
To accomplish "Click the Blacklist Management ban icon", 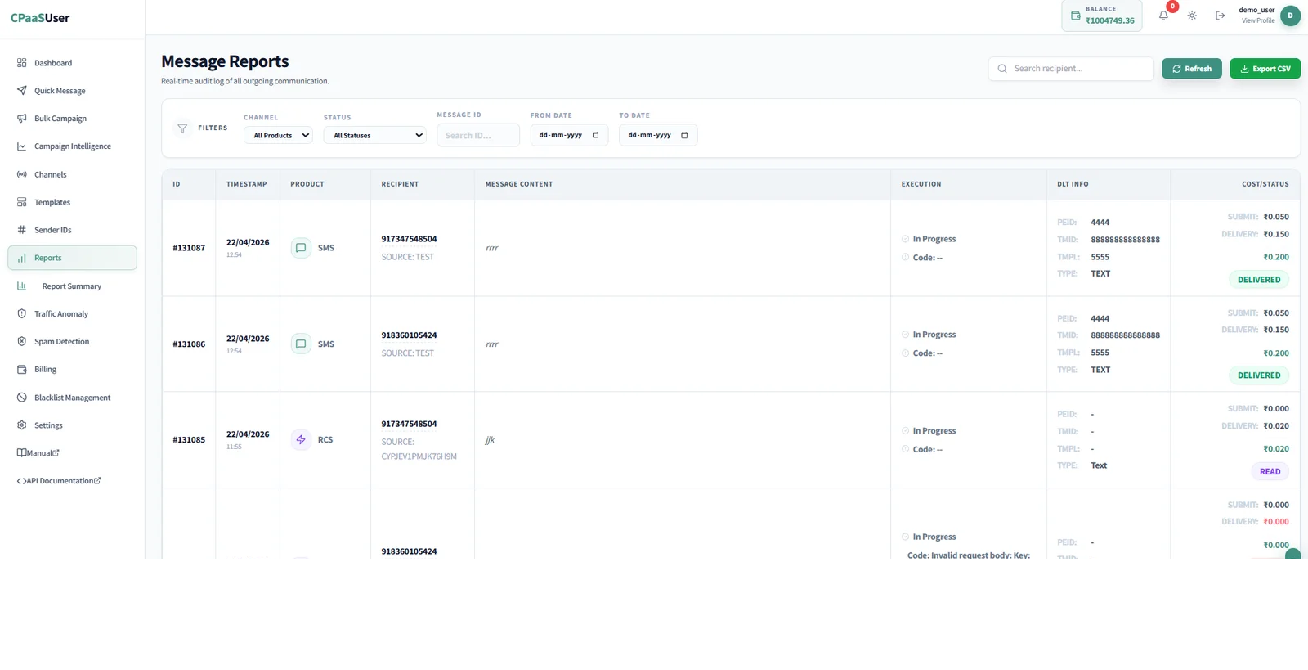I will pos(22,398).
